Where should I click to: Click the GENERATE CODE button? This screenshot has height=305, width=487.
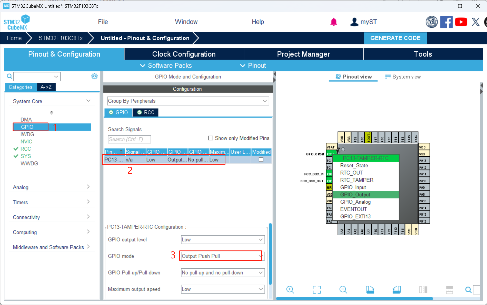coord(395,38)
